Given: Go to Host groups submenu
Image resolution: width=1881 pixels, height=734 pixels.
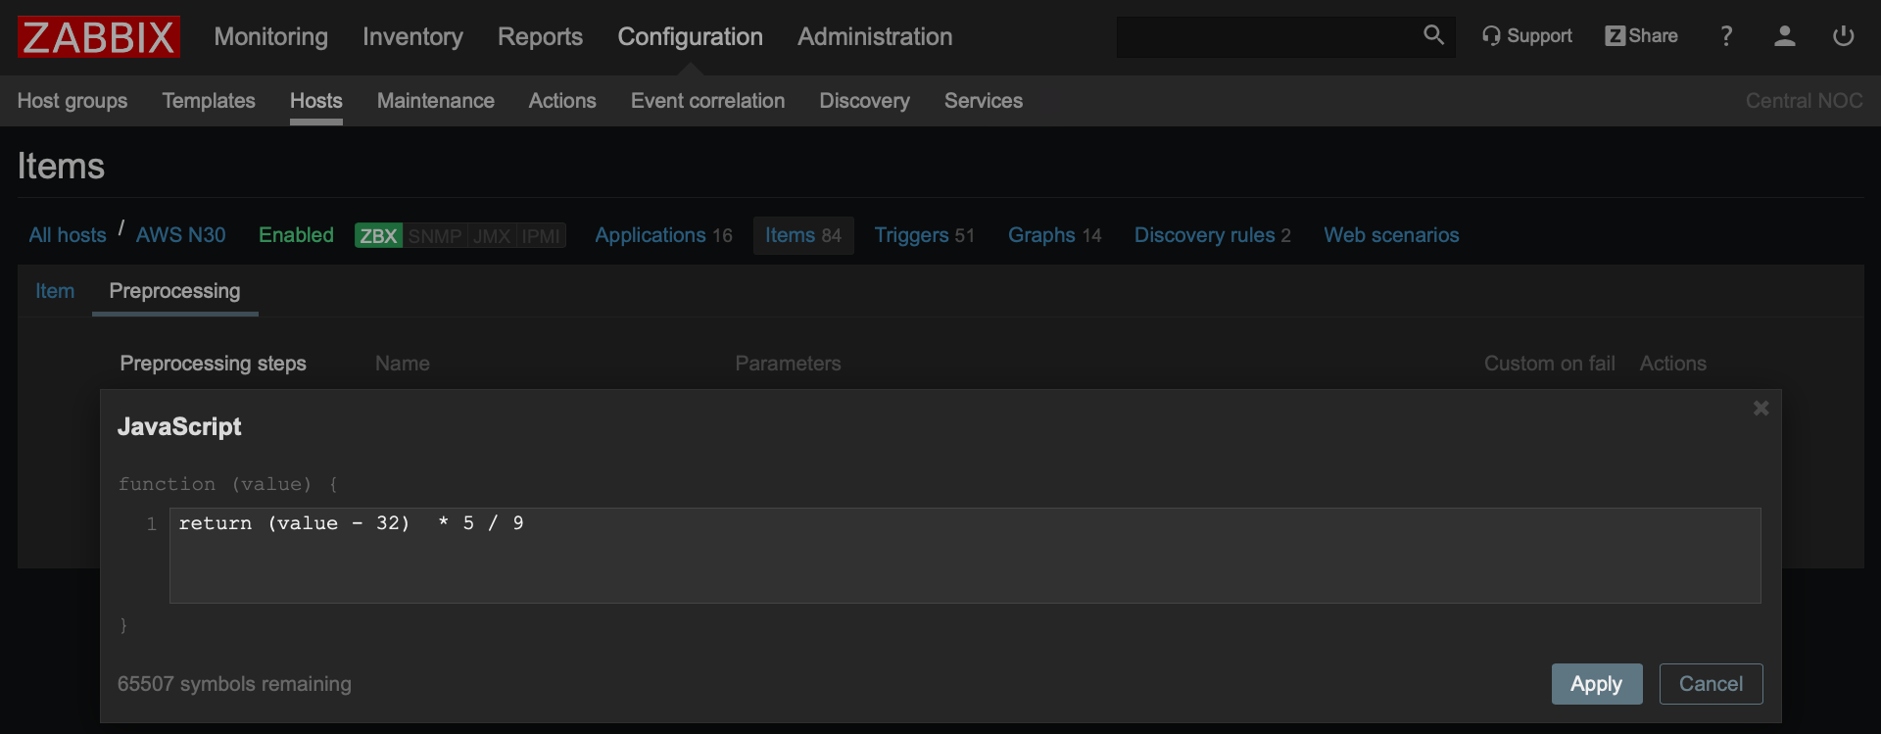Looking at the screenshot, I should [x=72, y=101].
